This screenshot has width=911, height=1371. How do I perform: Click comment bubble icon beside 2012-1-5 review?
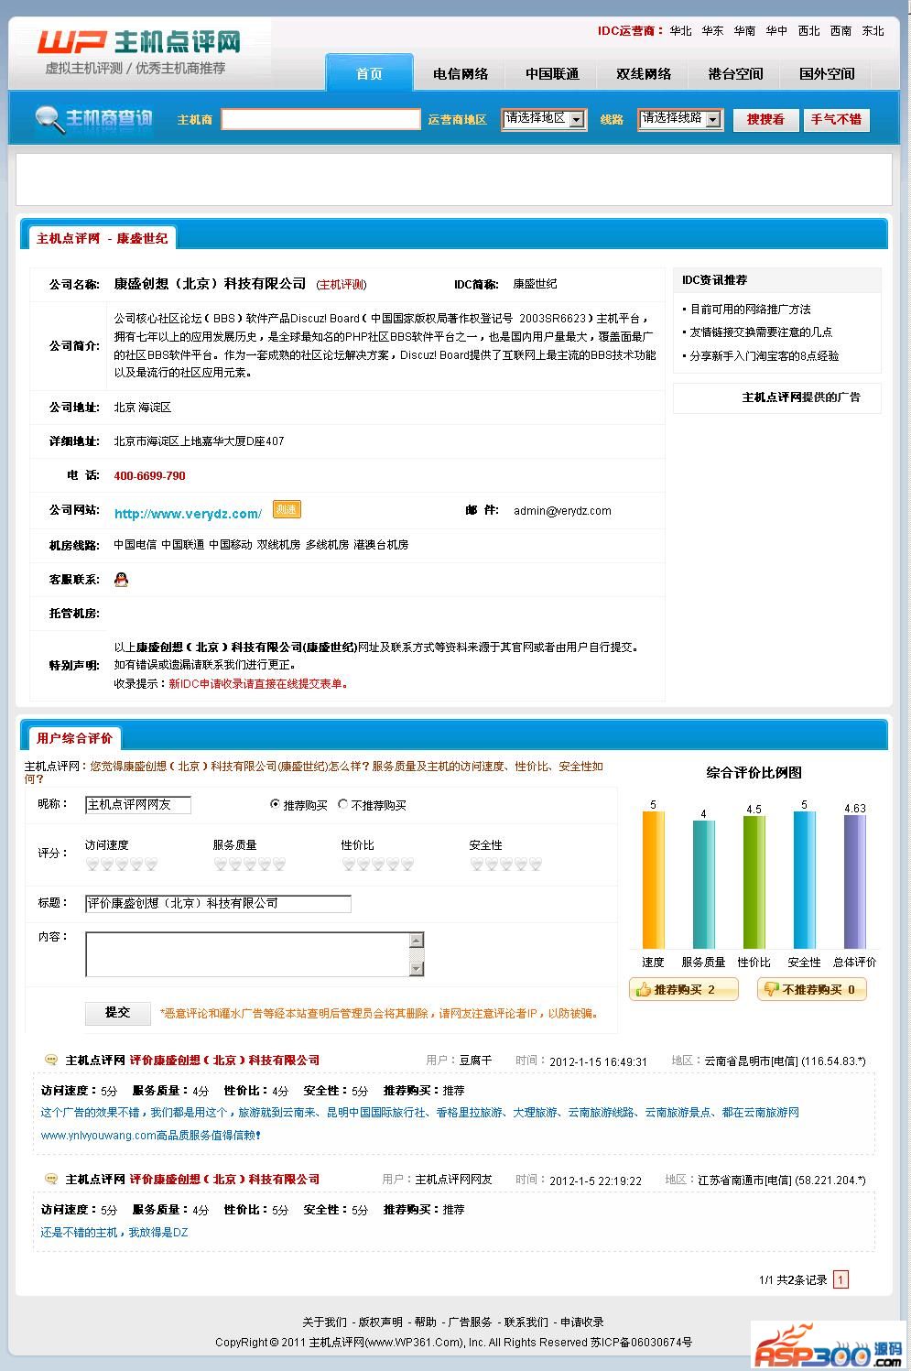[x=51, y=1179]
